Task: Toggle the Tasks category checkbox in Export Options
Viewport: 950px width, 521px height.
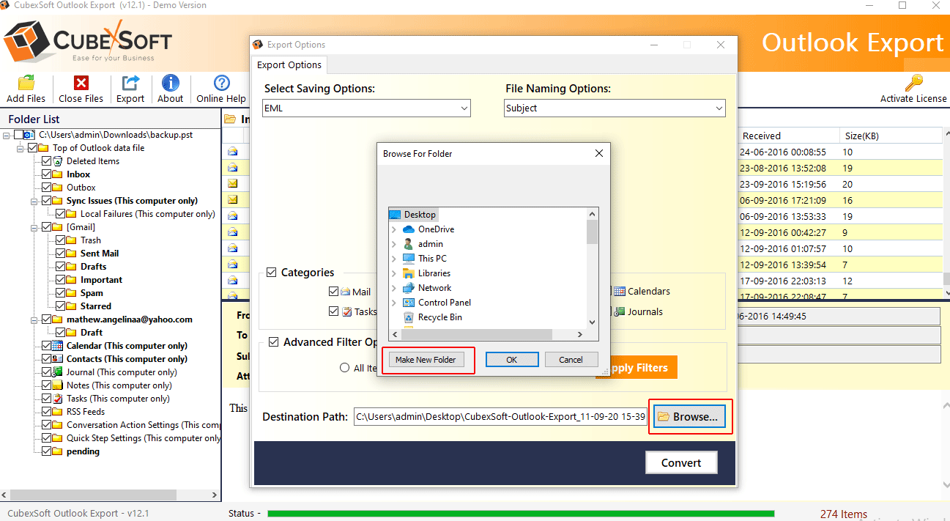Action: point(333,311)
